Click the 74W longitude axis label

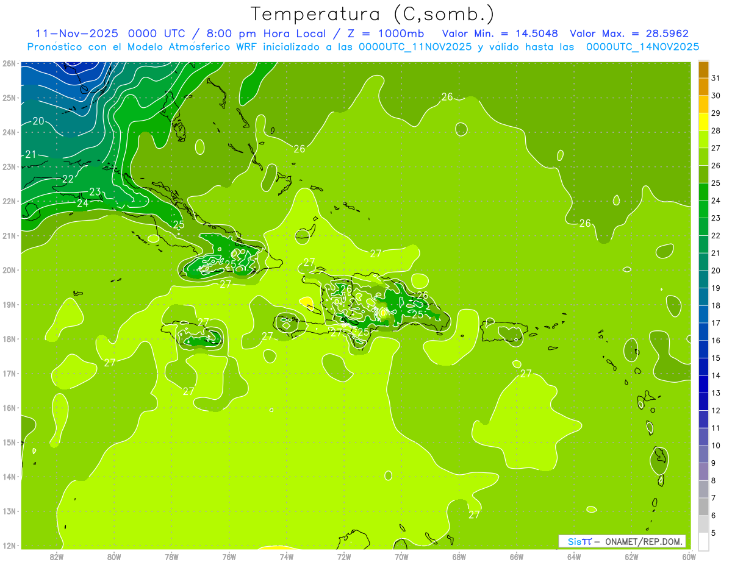click(x=287, y=556)
